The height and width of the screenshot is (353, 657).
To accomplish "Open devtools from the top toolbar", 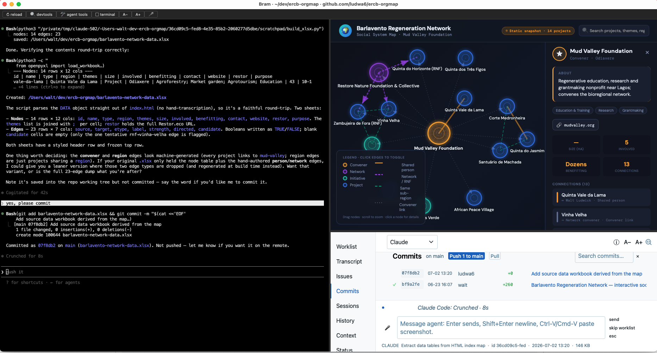I will tap(41, 14).
